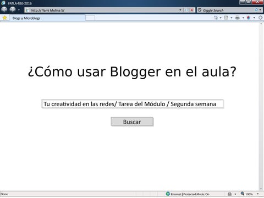Expand the padlock dropdown arrow in status bar
This screenshot has height=198, width=264.
tap(235, 194)
